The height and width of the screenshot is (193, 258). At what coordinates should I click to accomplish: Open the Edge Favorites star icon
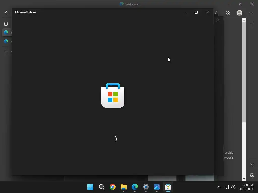[x=217, y=13]
